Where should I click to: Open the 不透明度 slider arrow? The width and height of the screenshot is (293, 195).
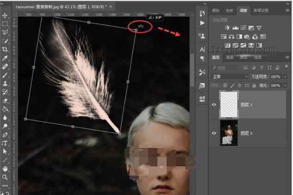pyautogui.click(x=285, y=77)
